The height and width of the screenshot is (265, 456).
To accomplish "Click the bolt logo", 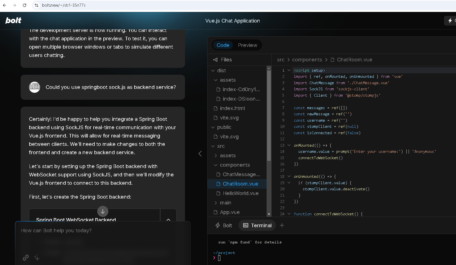I will (13, 20).
